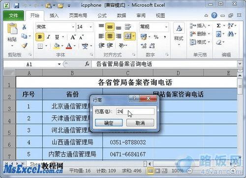
Task: Click the Format Painter brush icon
Action: [x=25, y=45]
